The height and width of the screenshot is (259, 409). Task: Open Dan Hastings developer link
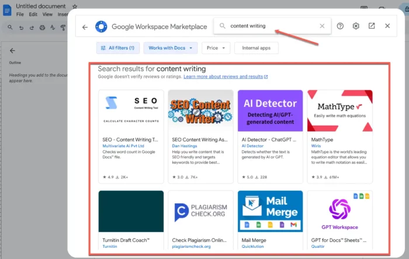pos(185,146)
